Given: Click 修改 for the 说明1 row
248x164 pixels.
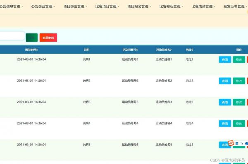Looking at the screenshot, I should click(239, 60).
